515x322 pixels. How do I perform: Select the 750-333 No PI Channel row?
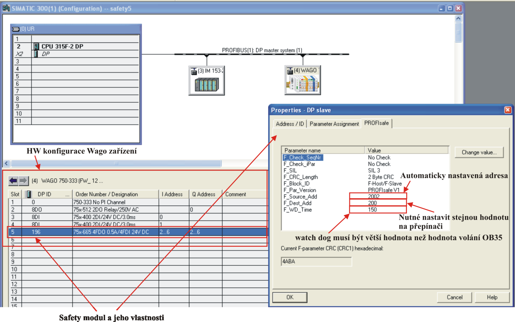point(138,202)
